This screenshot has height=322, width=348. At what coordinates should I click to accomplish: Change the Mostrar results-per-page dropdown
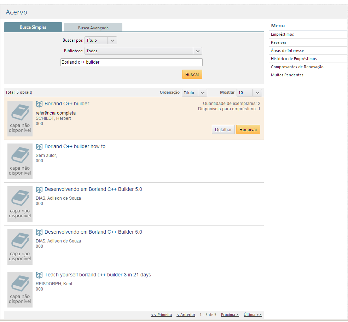(x=249, y=93)
